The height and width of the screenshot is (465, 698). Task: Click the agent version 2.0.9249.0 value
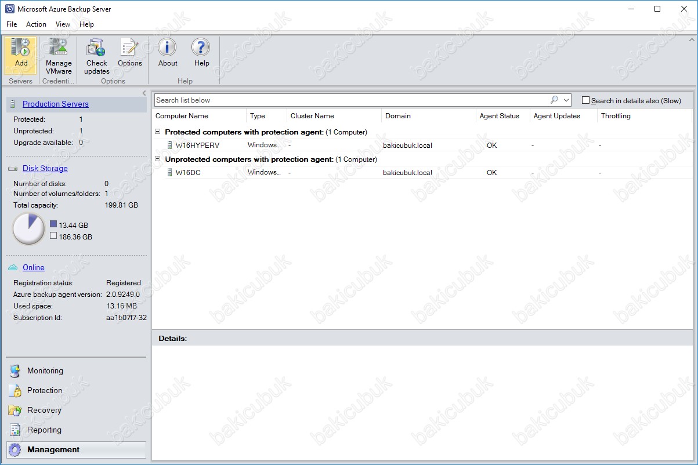(123, 295)
